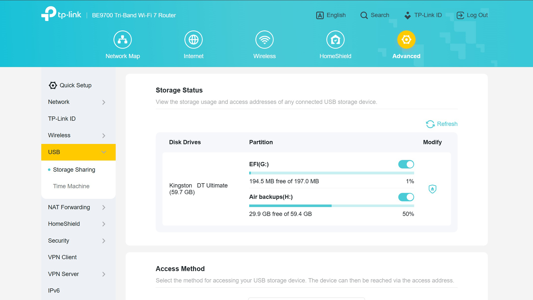
Task: Open the VPN Client menu item
Action: [x=62, y=257]
